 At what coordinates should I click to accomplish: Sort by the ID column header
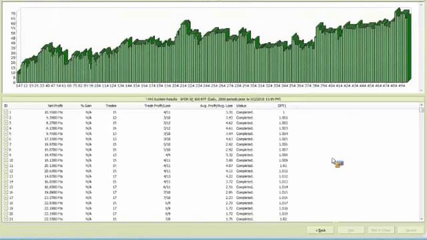6,105
